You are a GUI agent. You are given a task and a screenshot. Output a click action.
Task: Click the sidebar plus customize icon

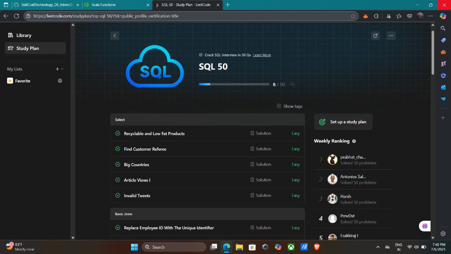[443, 118]
